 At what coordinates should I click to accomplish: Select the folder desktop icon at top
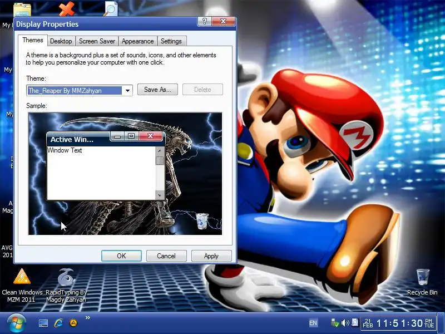point(22,9)
